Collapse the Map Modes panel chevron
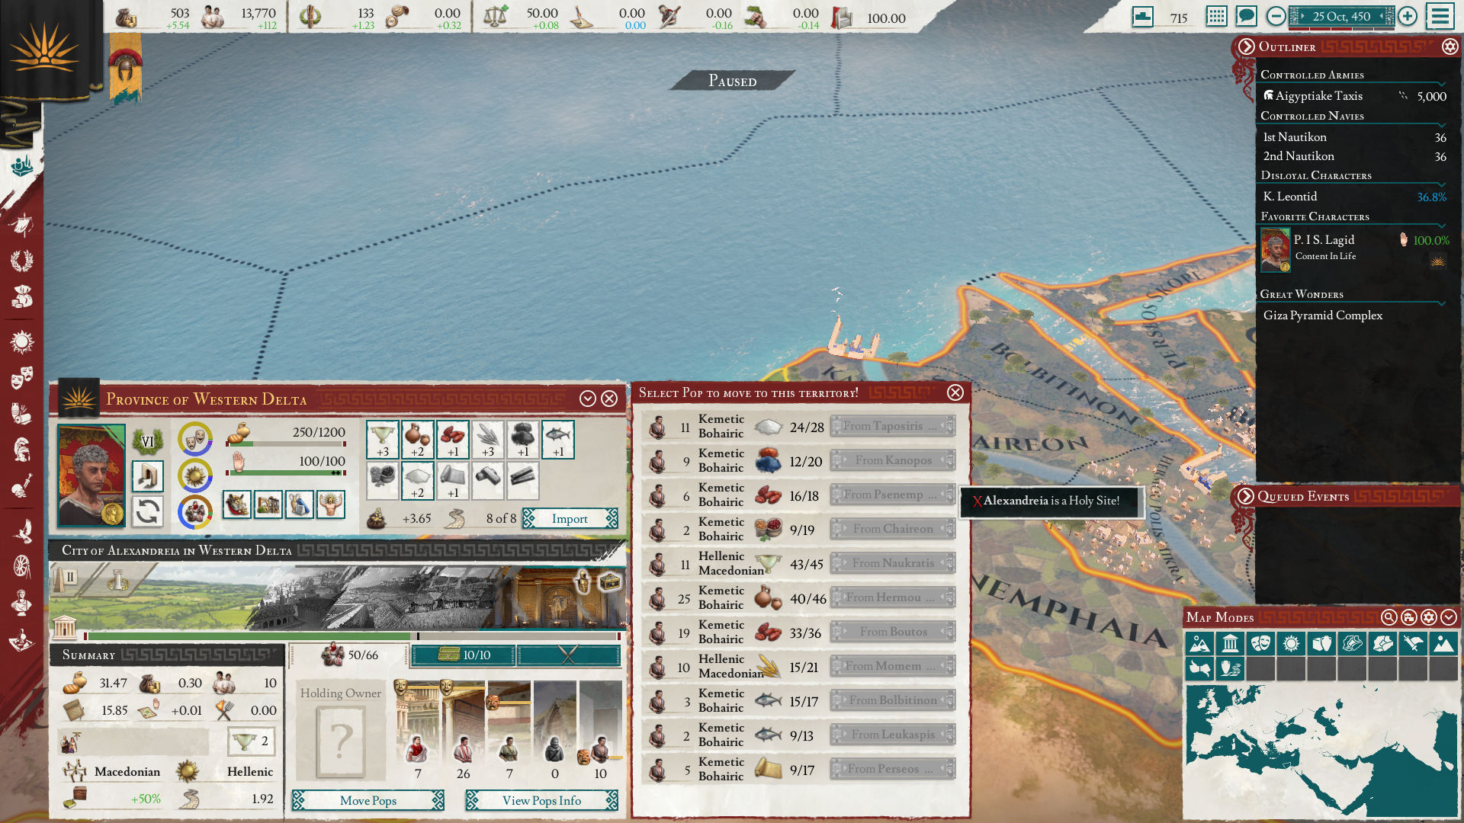 tap(1449, 617)
